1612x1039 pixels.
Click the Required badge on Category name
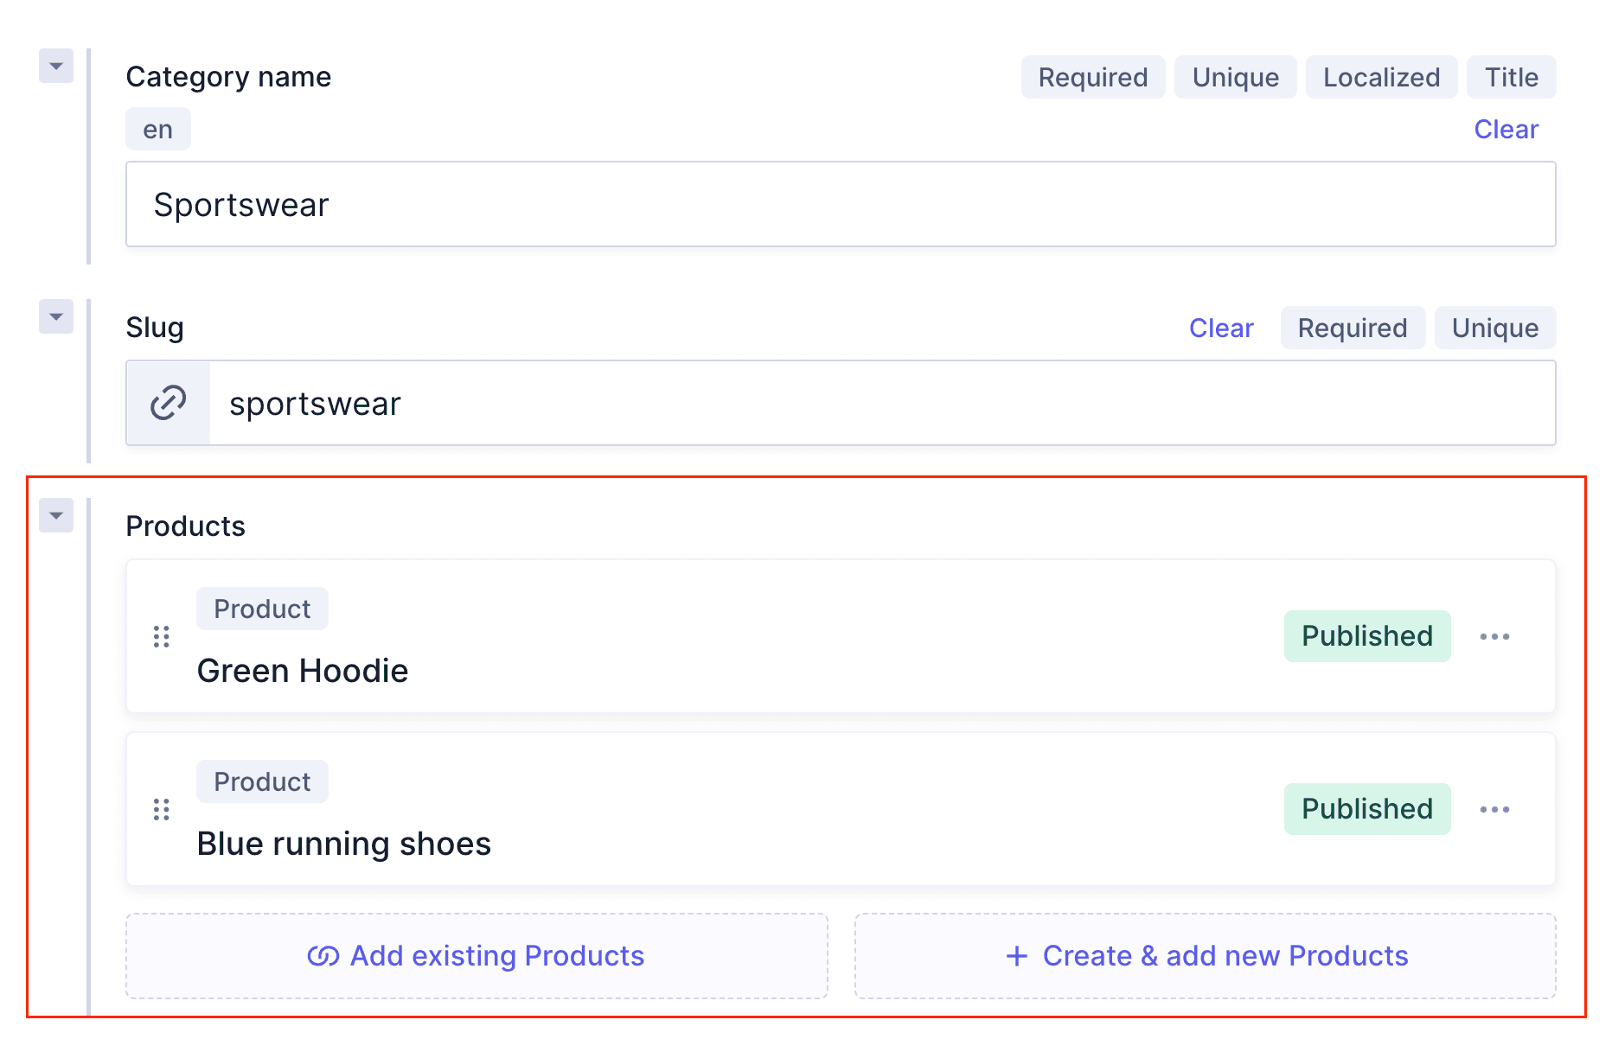click(x=1092, y=77)
